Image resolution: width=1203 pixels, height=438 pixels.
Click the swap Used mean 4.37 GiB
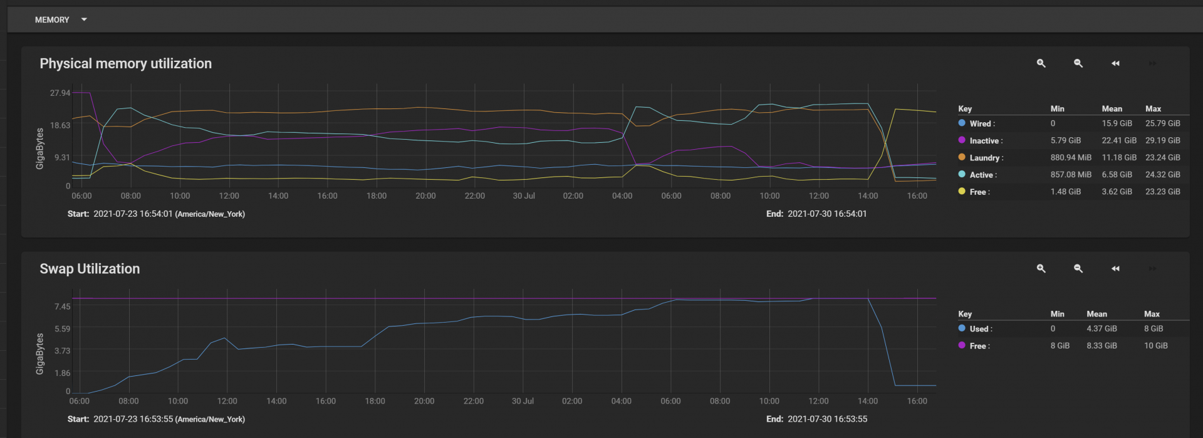1101,328
